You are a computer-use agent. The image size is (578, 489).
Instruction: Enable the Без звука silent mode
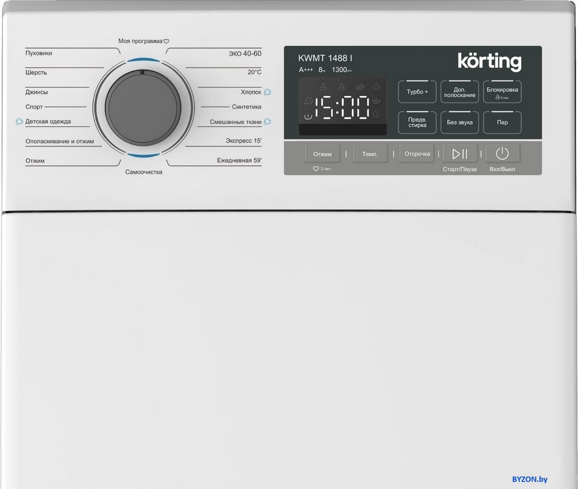click(x=460, y=122)
